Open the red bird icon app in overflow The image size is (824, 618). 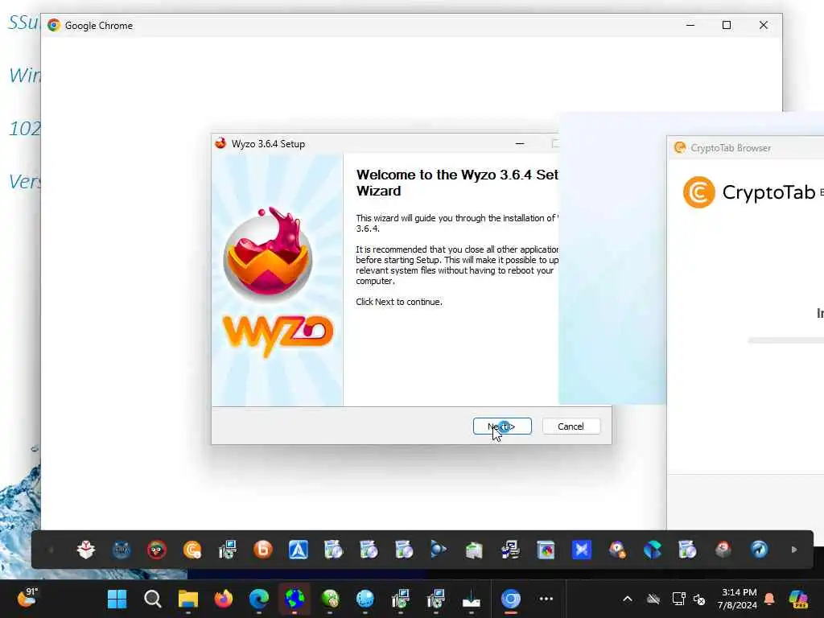click(x=157, y=550)
